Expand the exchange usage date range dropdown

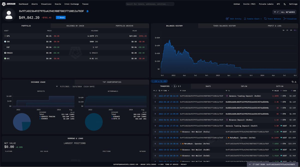coord(57,86)
